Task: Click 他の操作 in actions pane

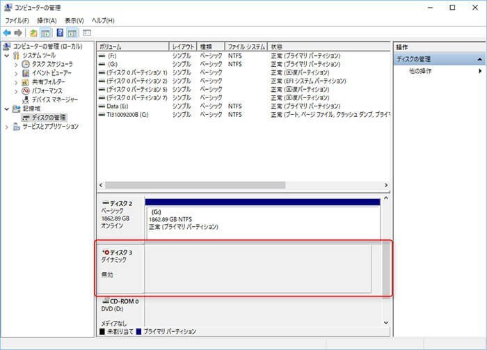Action: [420, 71]
